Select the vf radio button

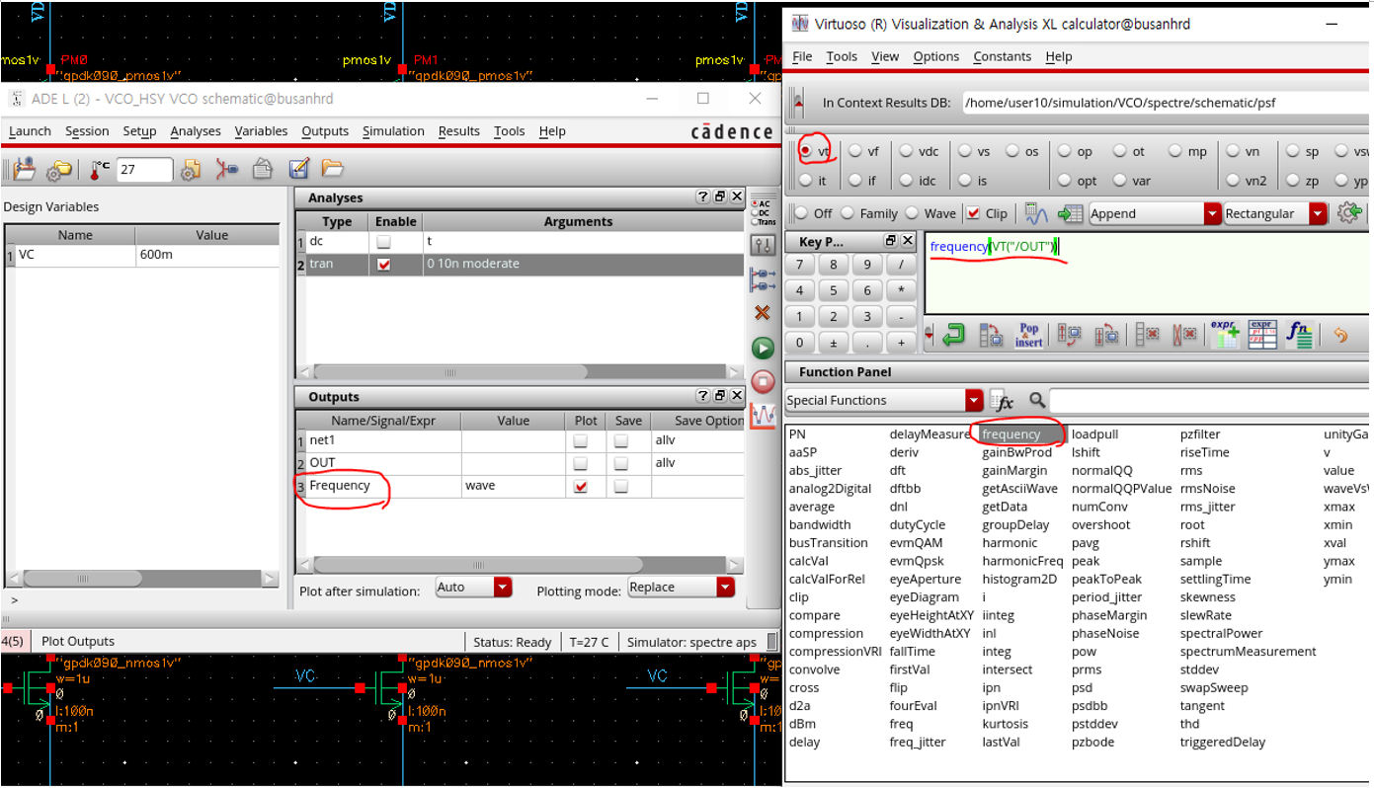pyautogui.click(x=854, y=151)
